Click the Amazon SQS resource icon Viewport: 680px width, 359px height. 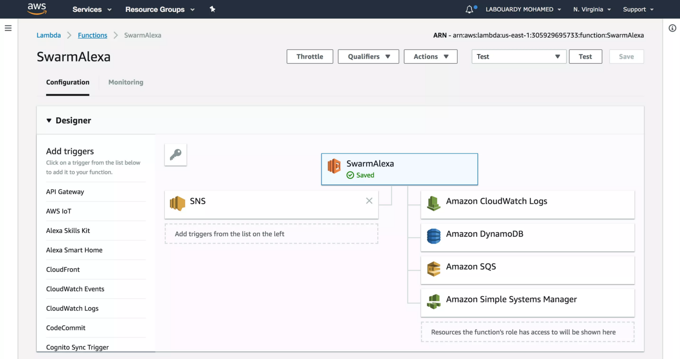point(433,269)
